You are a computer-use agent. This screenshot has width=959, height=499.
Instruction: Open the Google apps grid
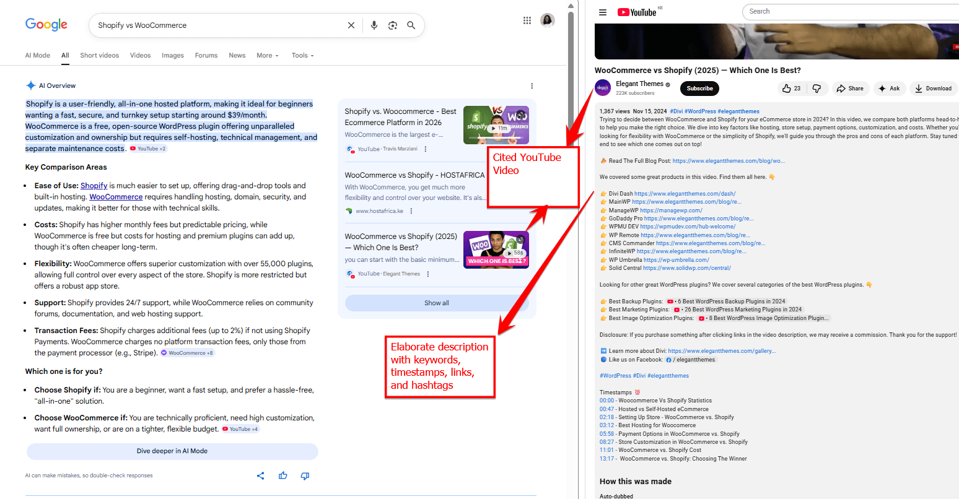coord(527,20)
